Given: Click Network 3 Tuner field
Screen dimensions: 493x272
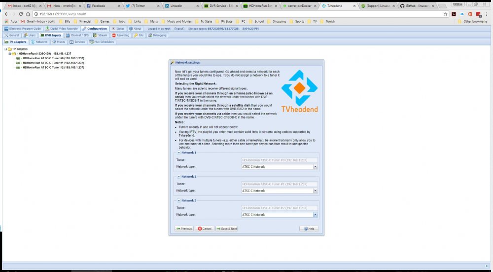Looking at the screenshot, I should tap(279, 208).
